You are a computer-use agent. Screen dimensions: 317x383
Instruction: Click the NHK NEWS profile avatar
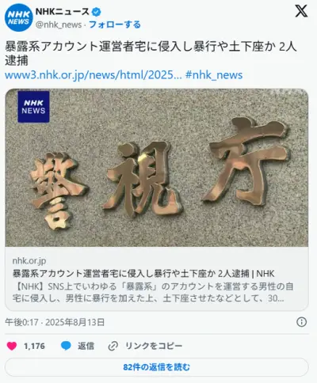point(18,17)
